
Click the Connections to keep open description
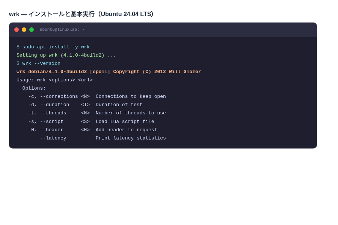[x=131, y=96]
